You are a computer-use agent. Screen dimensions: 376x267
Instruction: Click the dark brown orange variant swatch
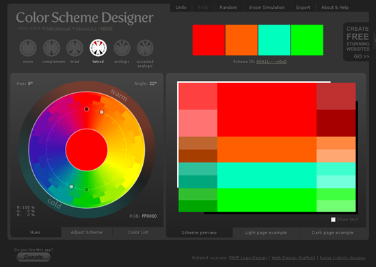(198, 156)
